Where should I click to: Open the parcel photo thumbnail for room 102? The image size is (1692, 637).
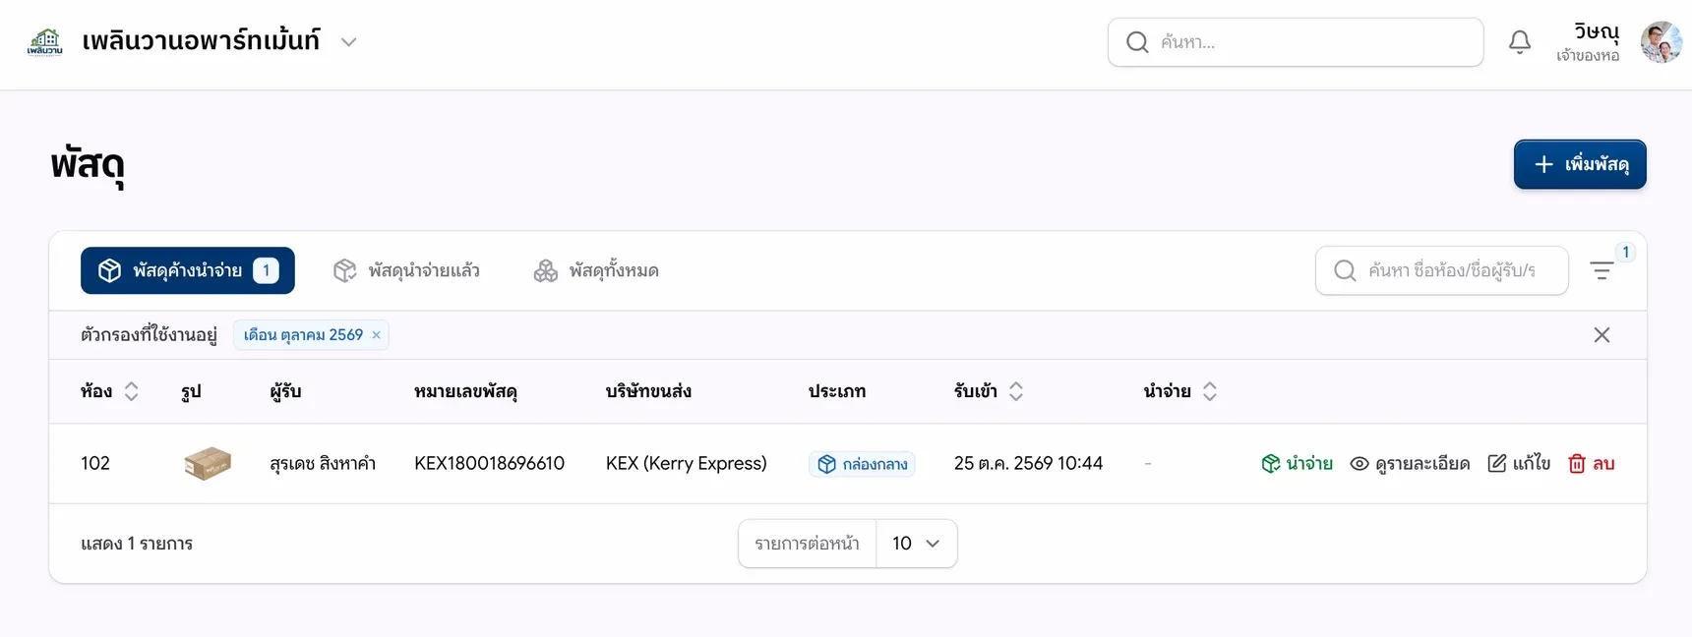[208, 463]
